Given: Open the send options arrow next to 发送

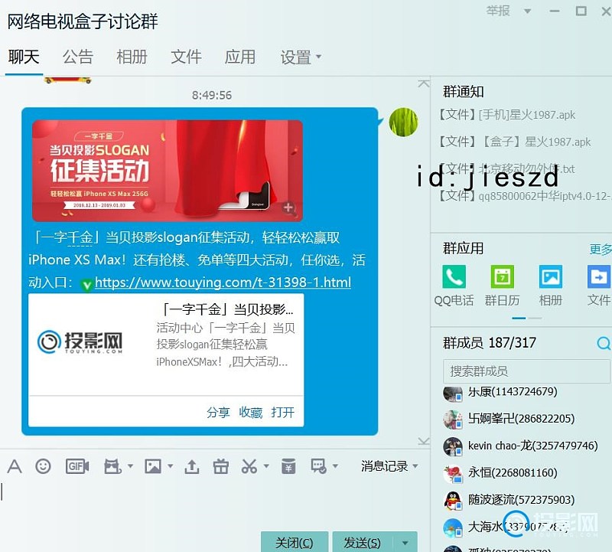Looking at the screenshot, I should [x=405, y=543].
